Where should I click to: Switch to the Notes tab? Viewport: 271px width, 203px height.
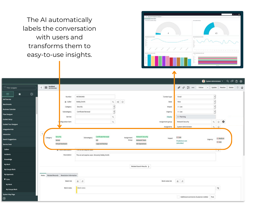(43, 176)
